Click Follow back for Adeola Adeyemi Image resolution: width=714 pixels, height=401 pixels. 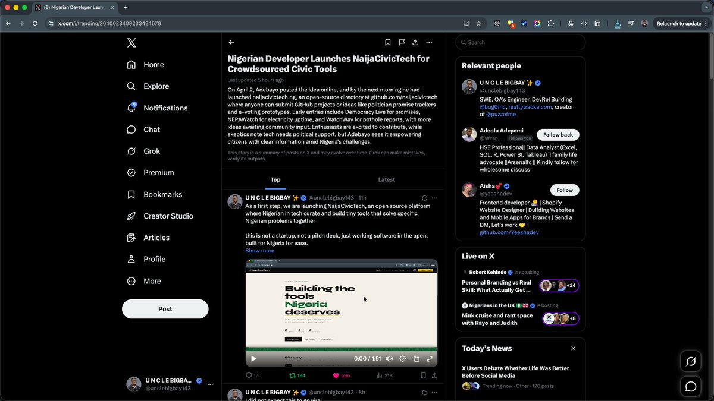pyautogui.click(x=558, y=135)
